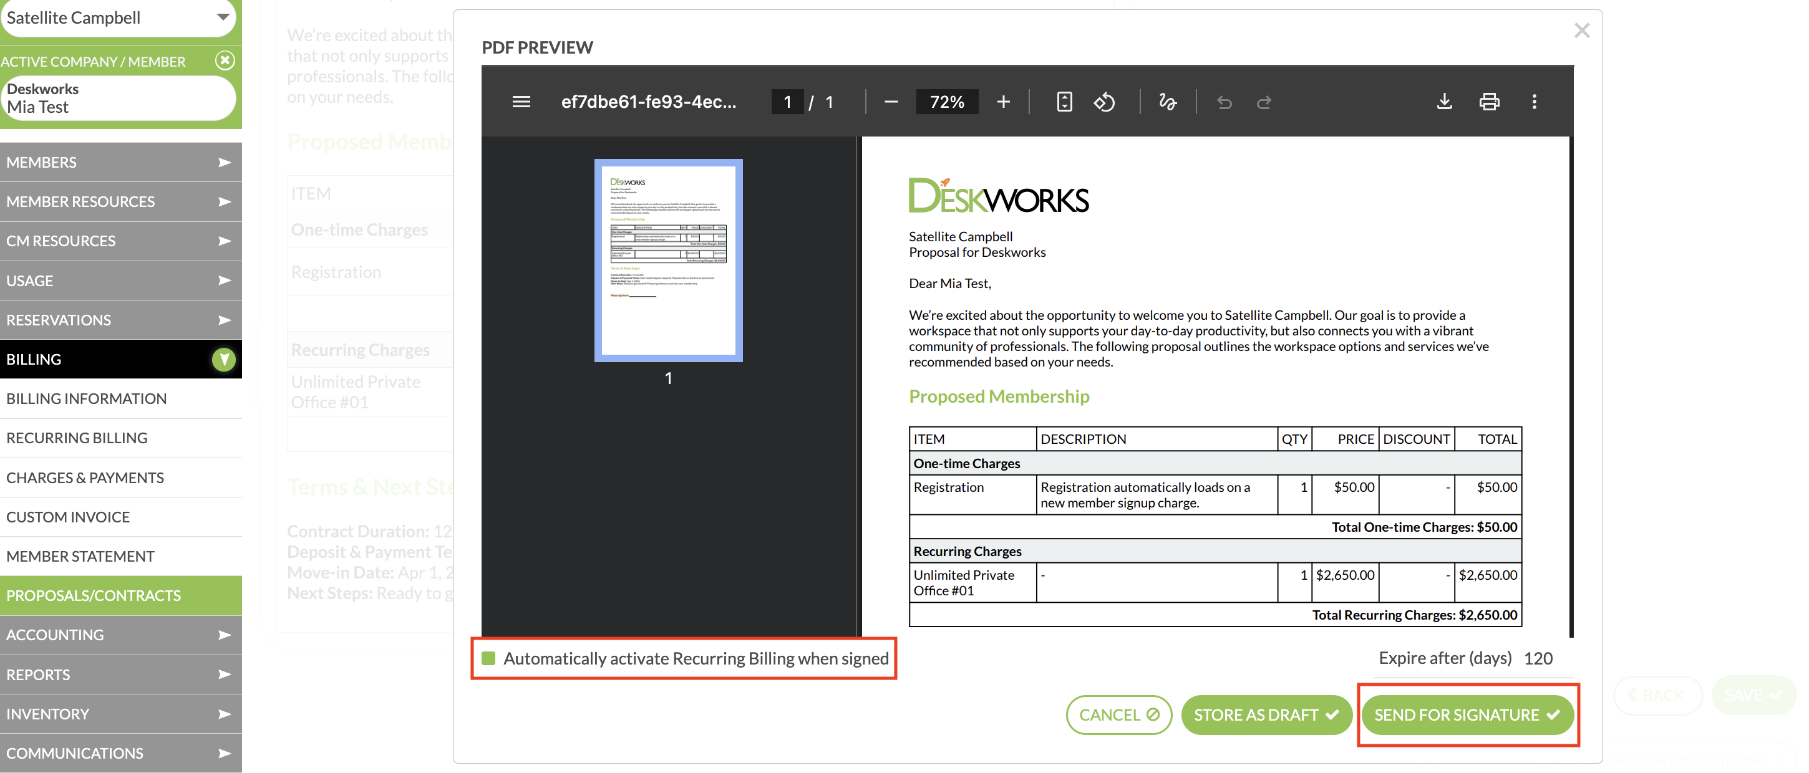The width and height of the screenshot is (1809, 773).
Task: Open PDF viewer more actions menu
Action: click(1534, 102)
